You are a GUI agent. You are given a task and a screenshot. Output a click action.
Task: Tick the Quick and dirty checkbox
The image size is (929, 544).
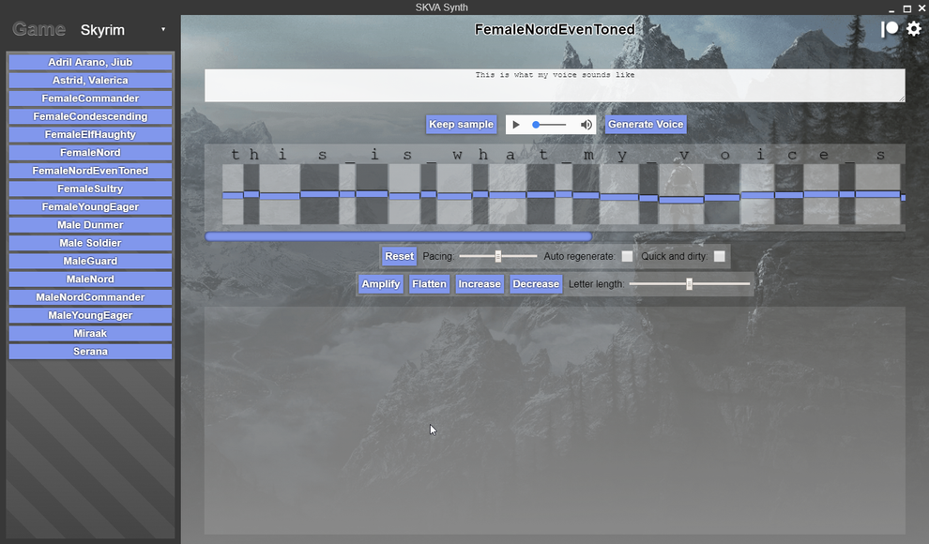[719, 256]
